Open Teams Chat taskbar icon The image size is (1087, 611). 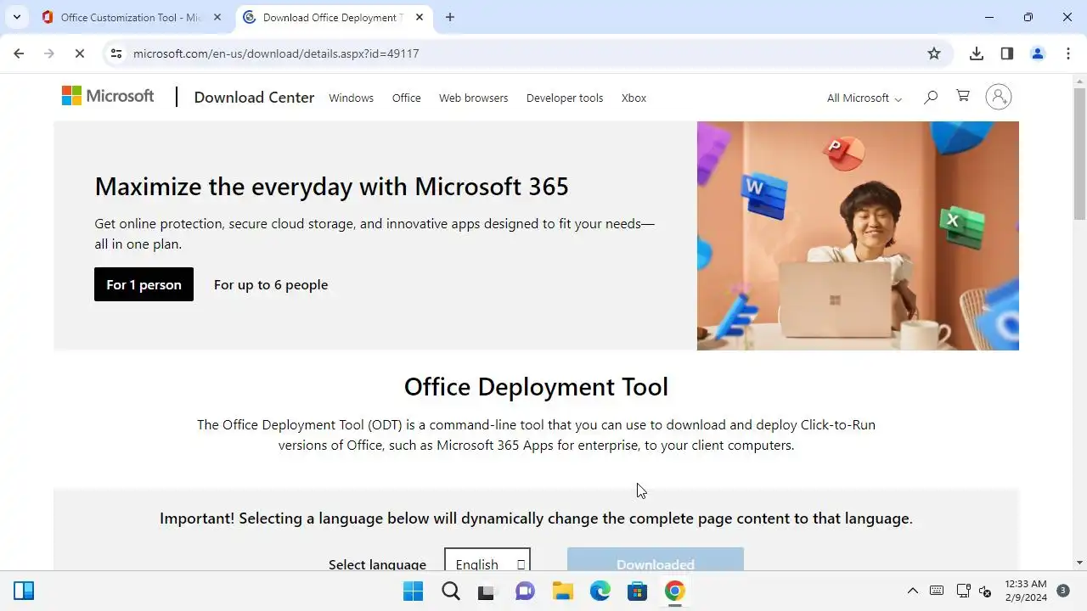(x=525, y=591)
